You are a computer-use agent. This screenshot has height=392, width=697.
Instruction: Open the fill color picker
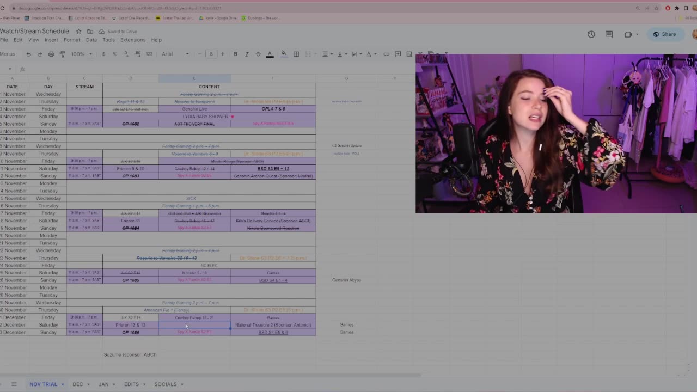click(284, 54)
